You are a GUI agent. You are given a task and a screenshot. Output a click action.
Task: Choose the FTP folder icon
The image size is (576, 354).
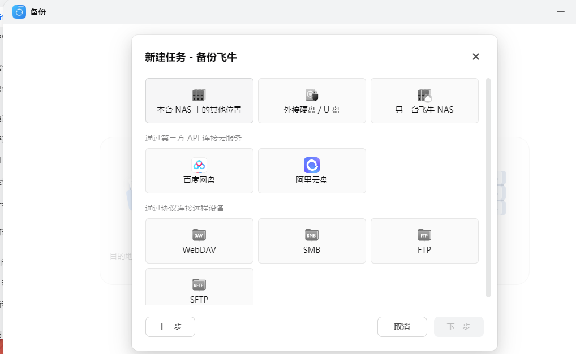coord(424,235)
